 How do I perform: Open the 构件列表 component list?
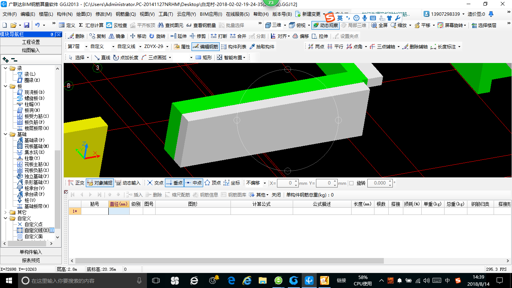[234, 47]
